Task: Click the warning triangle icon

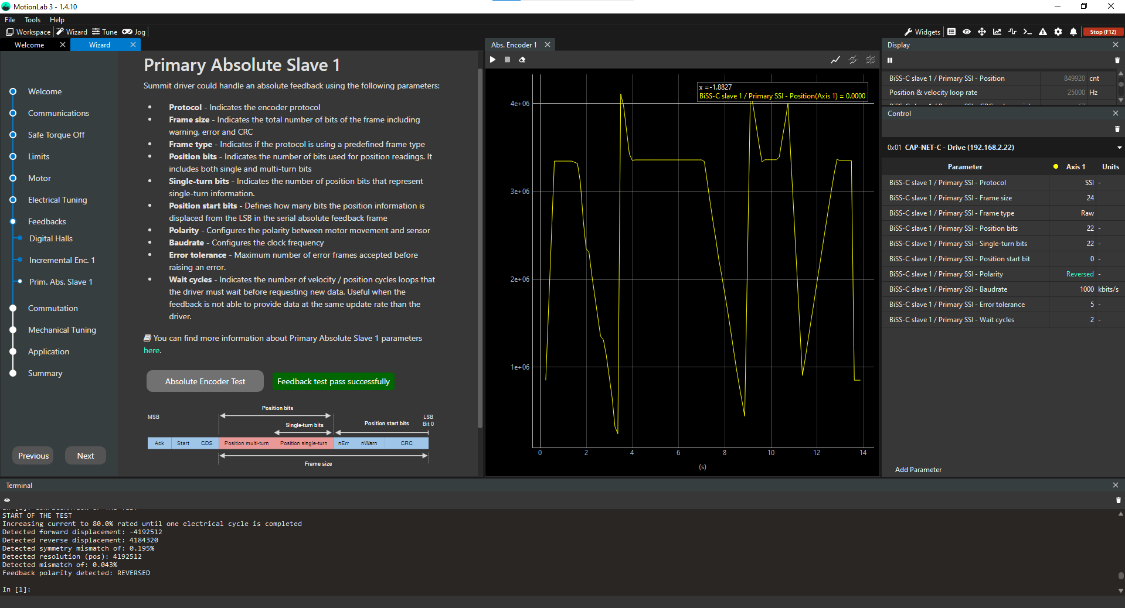Action: 1042,32
